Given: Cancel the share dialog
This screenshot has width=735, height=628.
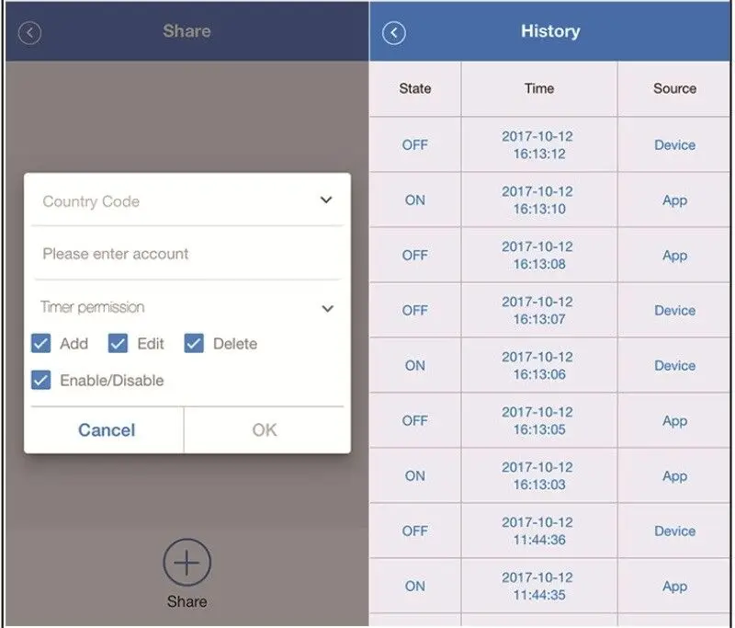Looking at the screenshot, I should click(107, 430).
